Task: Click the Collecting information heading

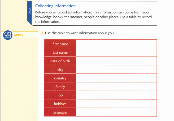Action: click(x=55, y=6)
